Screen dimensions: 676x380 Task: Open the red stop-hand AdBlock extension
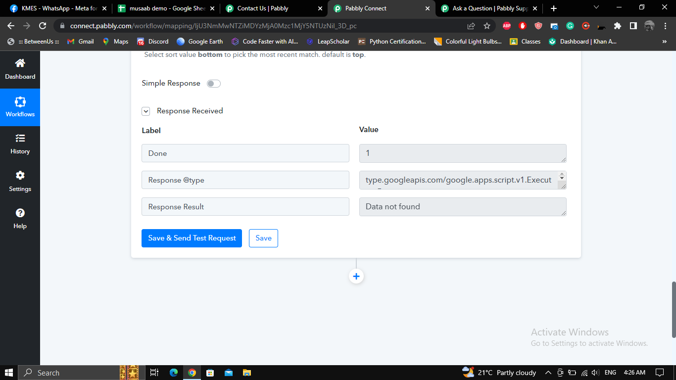523,26
